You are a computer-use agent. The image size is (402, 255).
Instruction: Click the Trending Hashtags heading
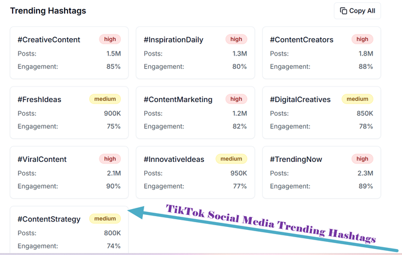(48, 11)
